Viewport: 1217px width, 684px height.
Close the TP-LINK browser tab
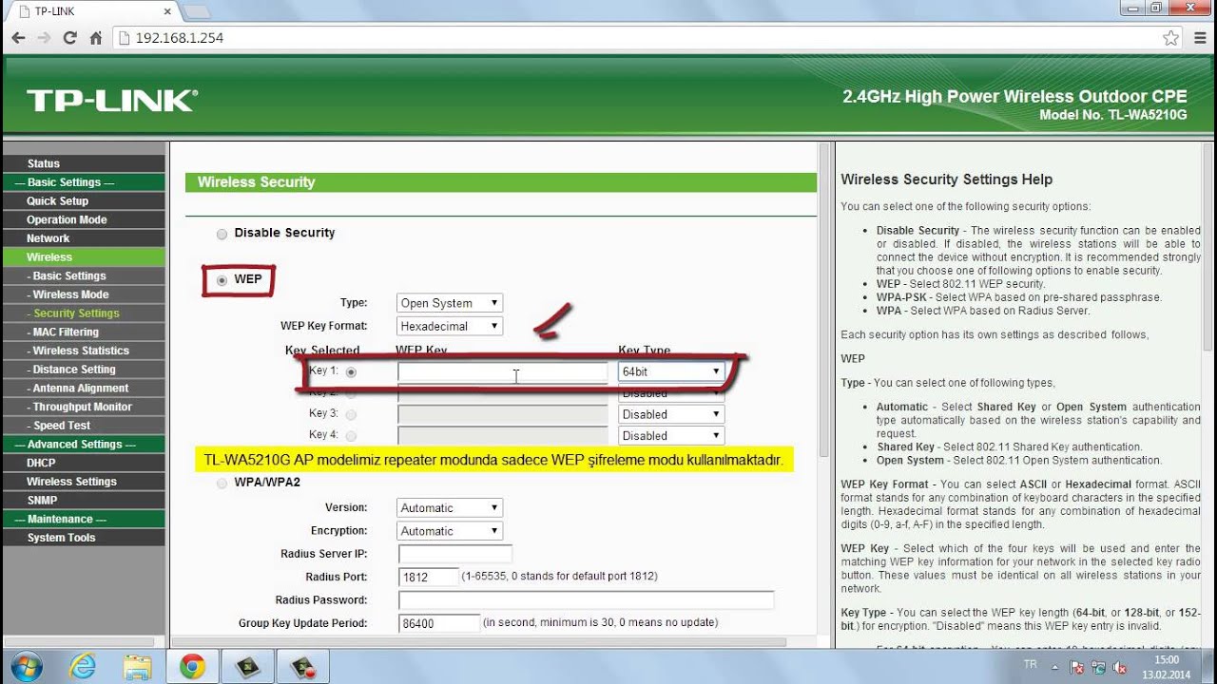click(x=167, y=11)
